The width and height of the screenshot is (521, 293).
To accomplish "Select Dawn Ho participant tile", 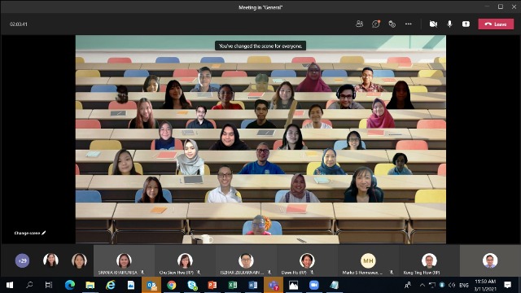I will tap(308, 260).
